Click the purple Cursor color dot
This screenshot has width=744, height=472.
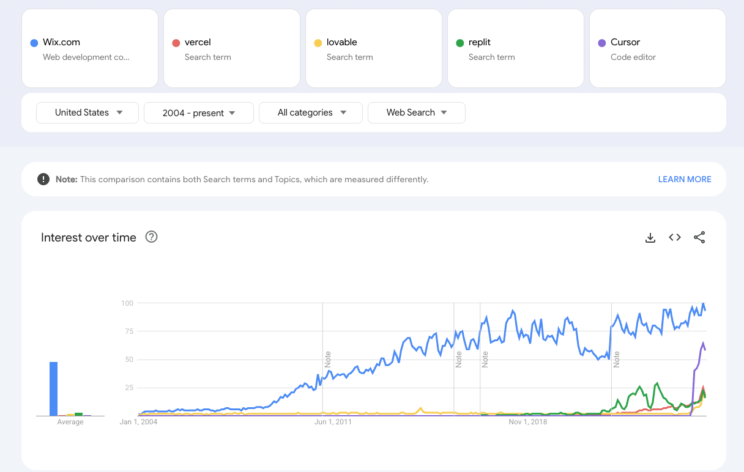coord(602,43)
